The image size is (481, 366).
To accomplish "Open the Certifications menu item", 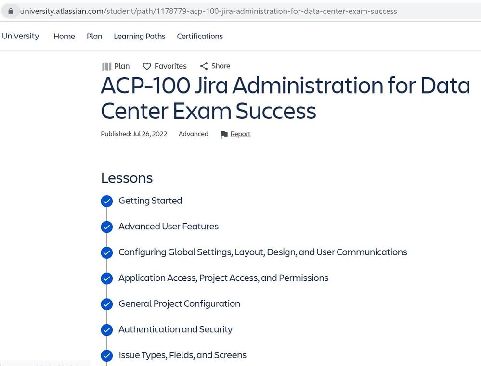I will pos(199,36).
